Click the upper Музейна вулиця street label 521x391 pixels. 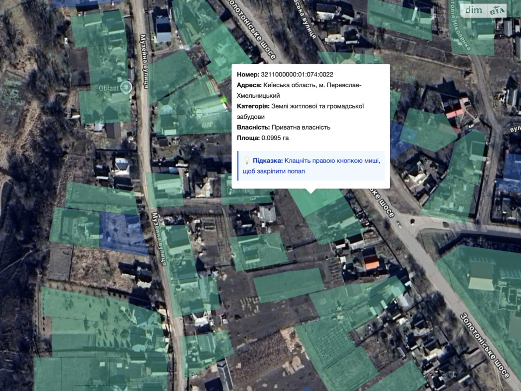pyautogui.click(x=144, y=61)
